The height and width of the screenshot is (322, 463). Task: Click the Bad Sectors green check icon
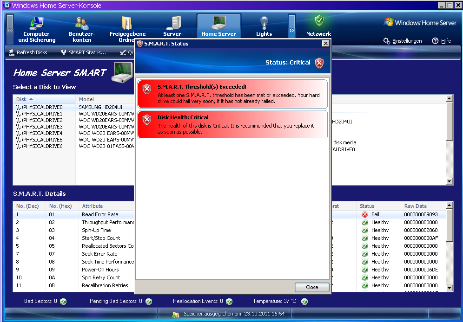(x=63, y=302)
